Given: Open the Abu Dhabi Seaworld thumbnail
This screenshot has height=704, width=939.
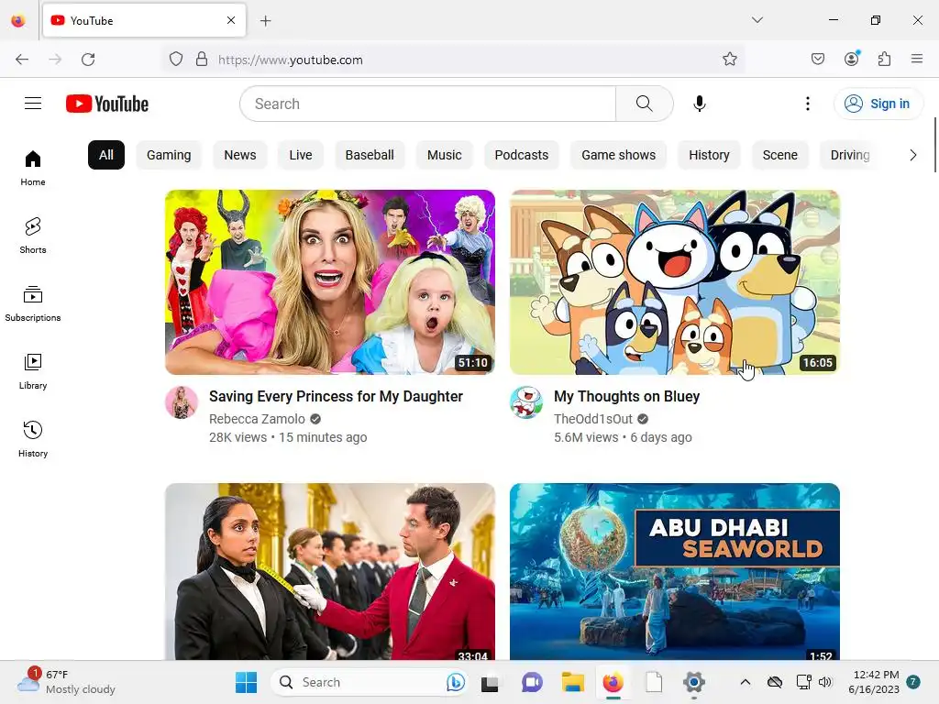Looking at the screenshot, I should pyautogui.click(x=675, y=572).
